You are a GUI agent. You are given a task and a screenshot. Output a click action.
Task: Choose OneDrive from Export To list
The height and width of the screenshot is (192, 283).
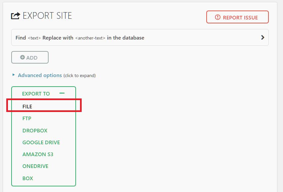click(35, 166)
